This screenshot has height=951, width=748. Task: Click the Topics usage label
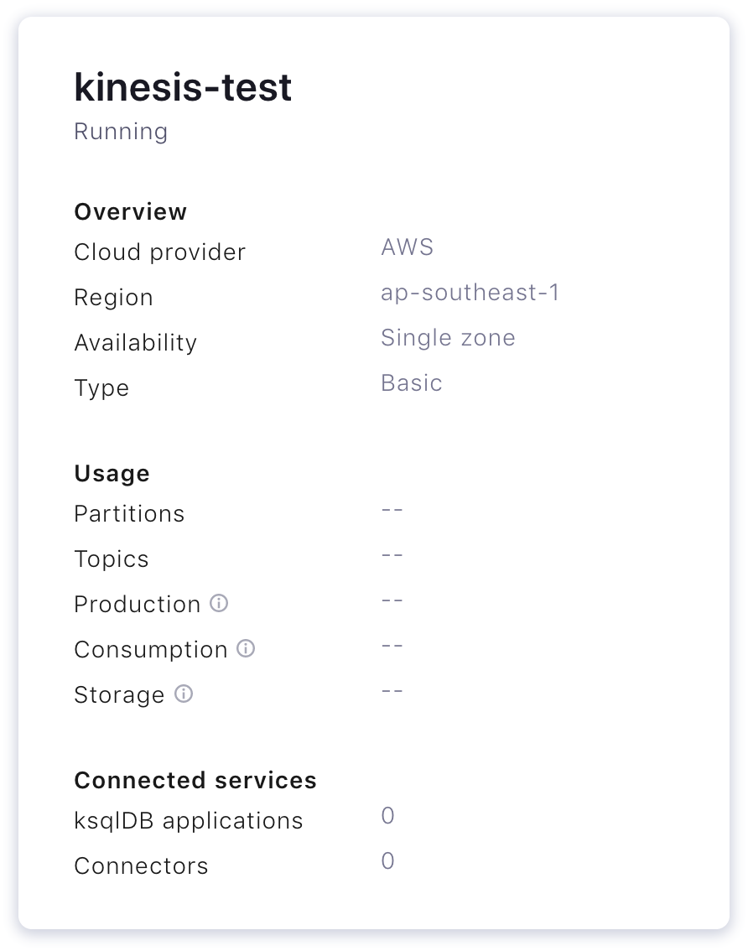pyautogui.click(x=111, y=559)
